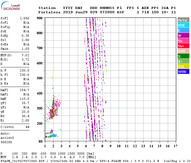Click the 714 AXN value in header

[x=145, y=12]
